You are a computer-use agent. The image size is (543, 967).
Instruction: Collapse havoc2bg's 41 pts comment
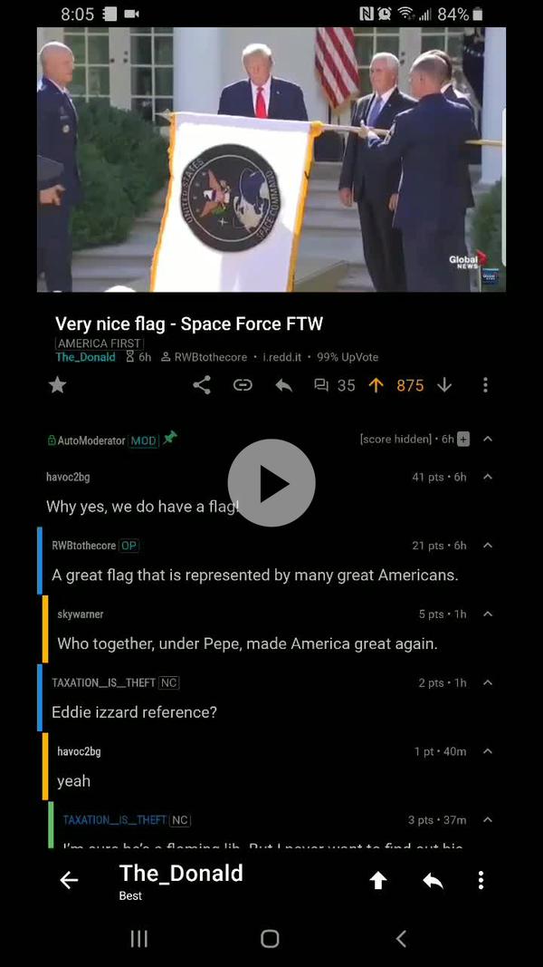pos(488,477)
